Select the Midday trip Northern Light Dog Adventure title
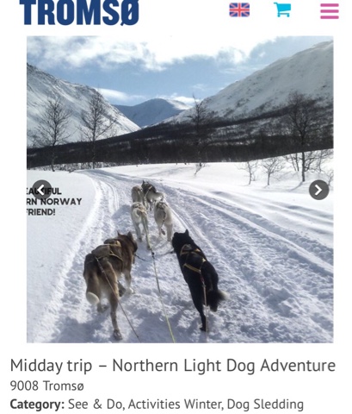The image size is (352, 414). point(173,366)
